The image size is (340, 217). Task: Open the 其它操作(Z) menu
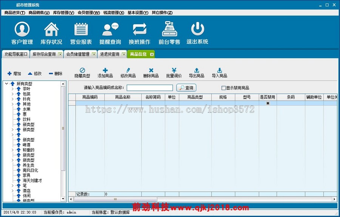pos(162,13)
